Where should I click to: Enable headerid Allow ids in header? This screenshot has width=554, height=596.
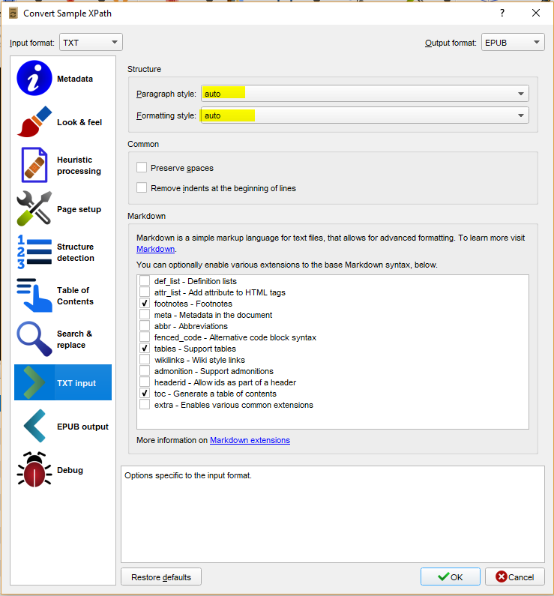tap(145, 382)
